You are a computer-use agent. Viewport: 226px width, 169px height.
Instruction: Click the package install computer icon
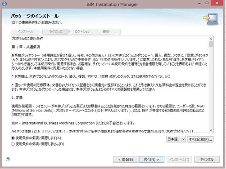point(211,19)
